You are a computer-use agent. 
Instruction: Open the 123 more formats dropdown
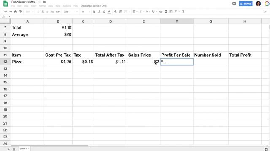58,12
